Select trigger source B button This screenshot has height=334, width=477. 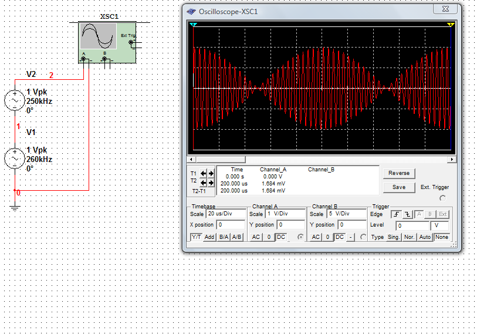click(430, 214)
